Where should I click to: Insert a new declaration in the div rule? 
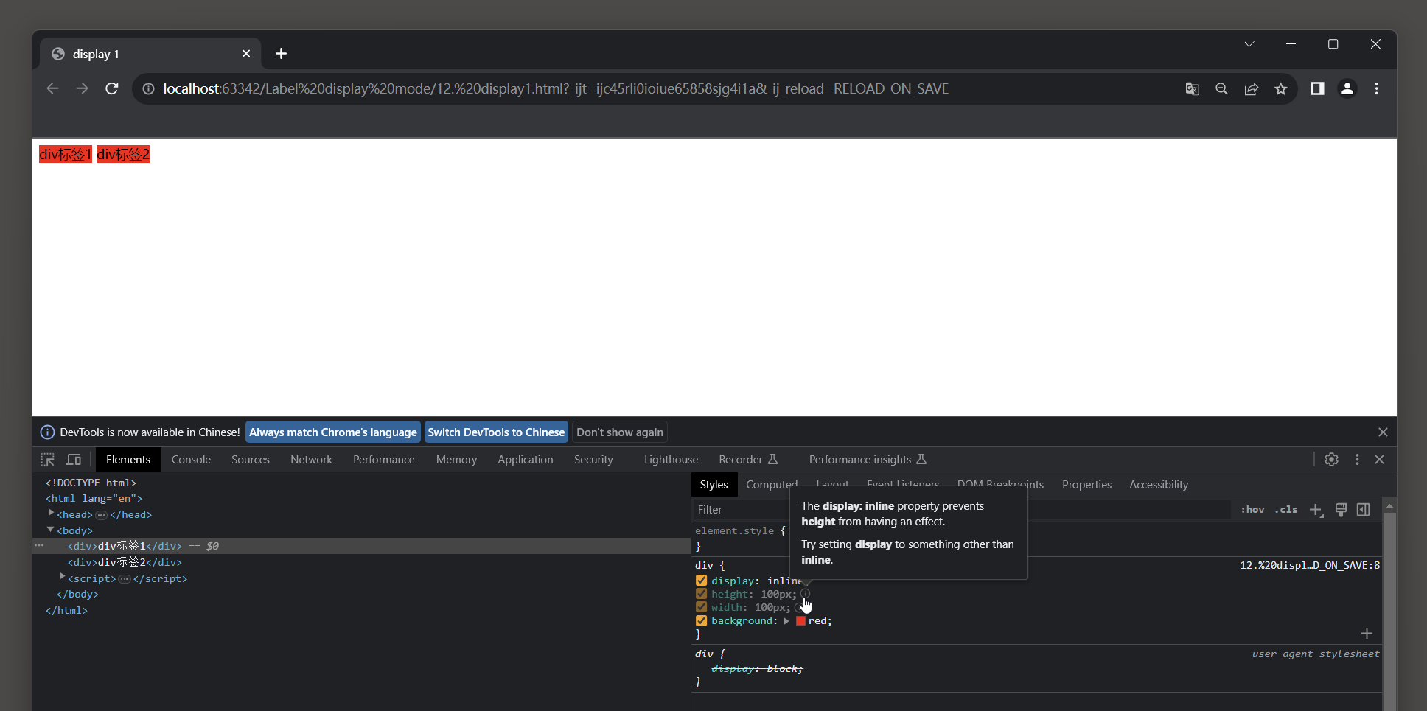tap(1367, 634)
